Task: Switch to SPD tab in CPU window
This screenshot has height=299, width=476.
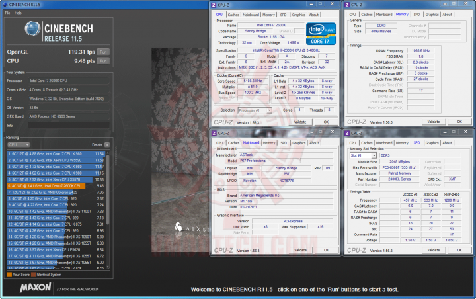Action: pyautogui.click(x=283, y=15)
